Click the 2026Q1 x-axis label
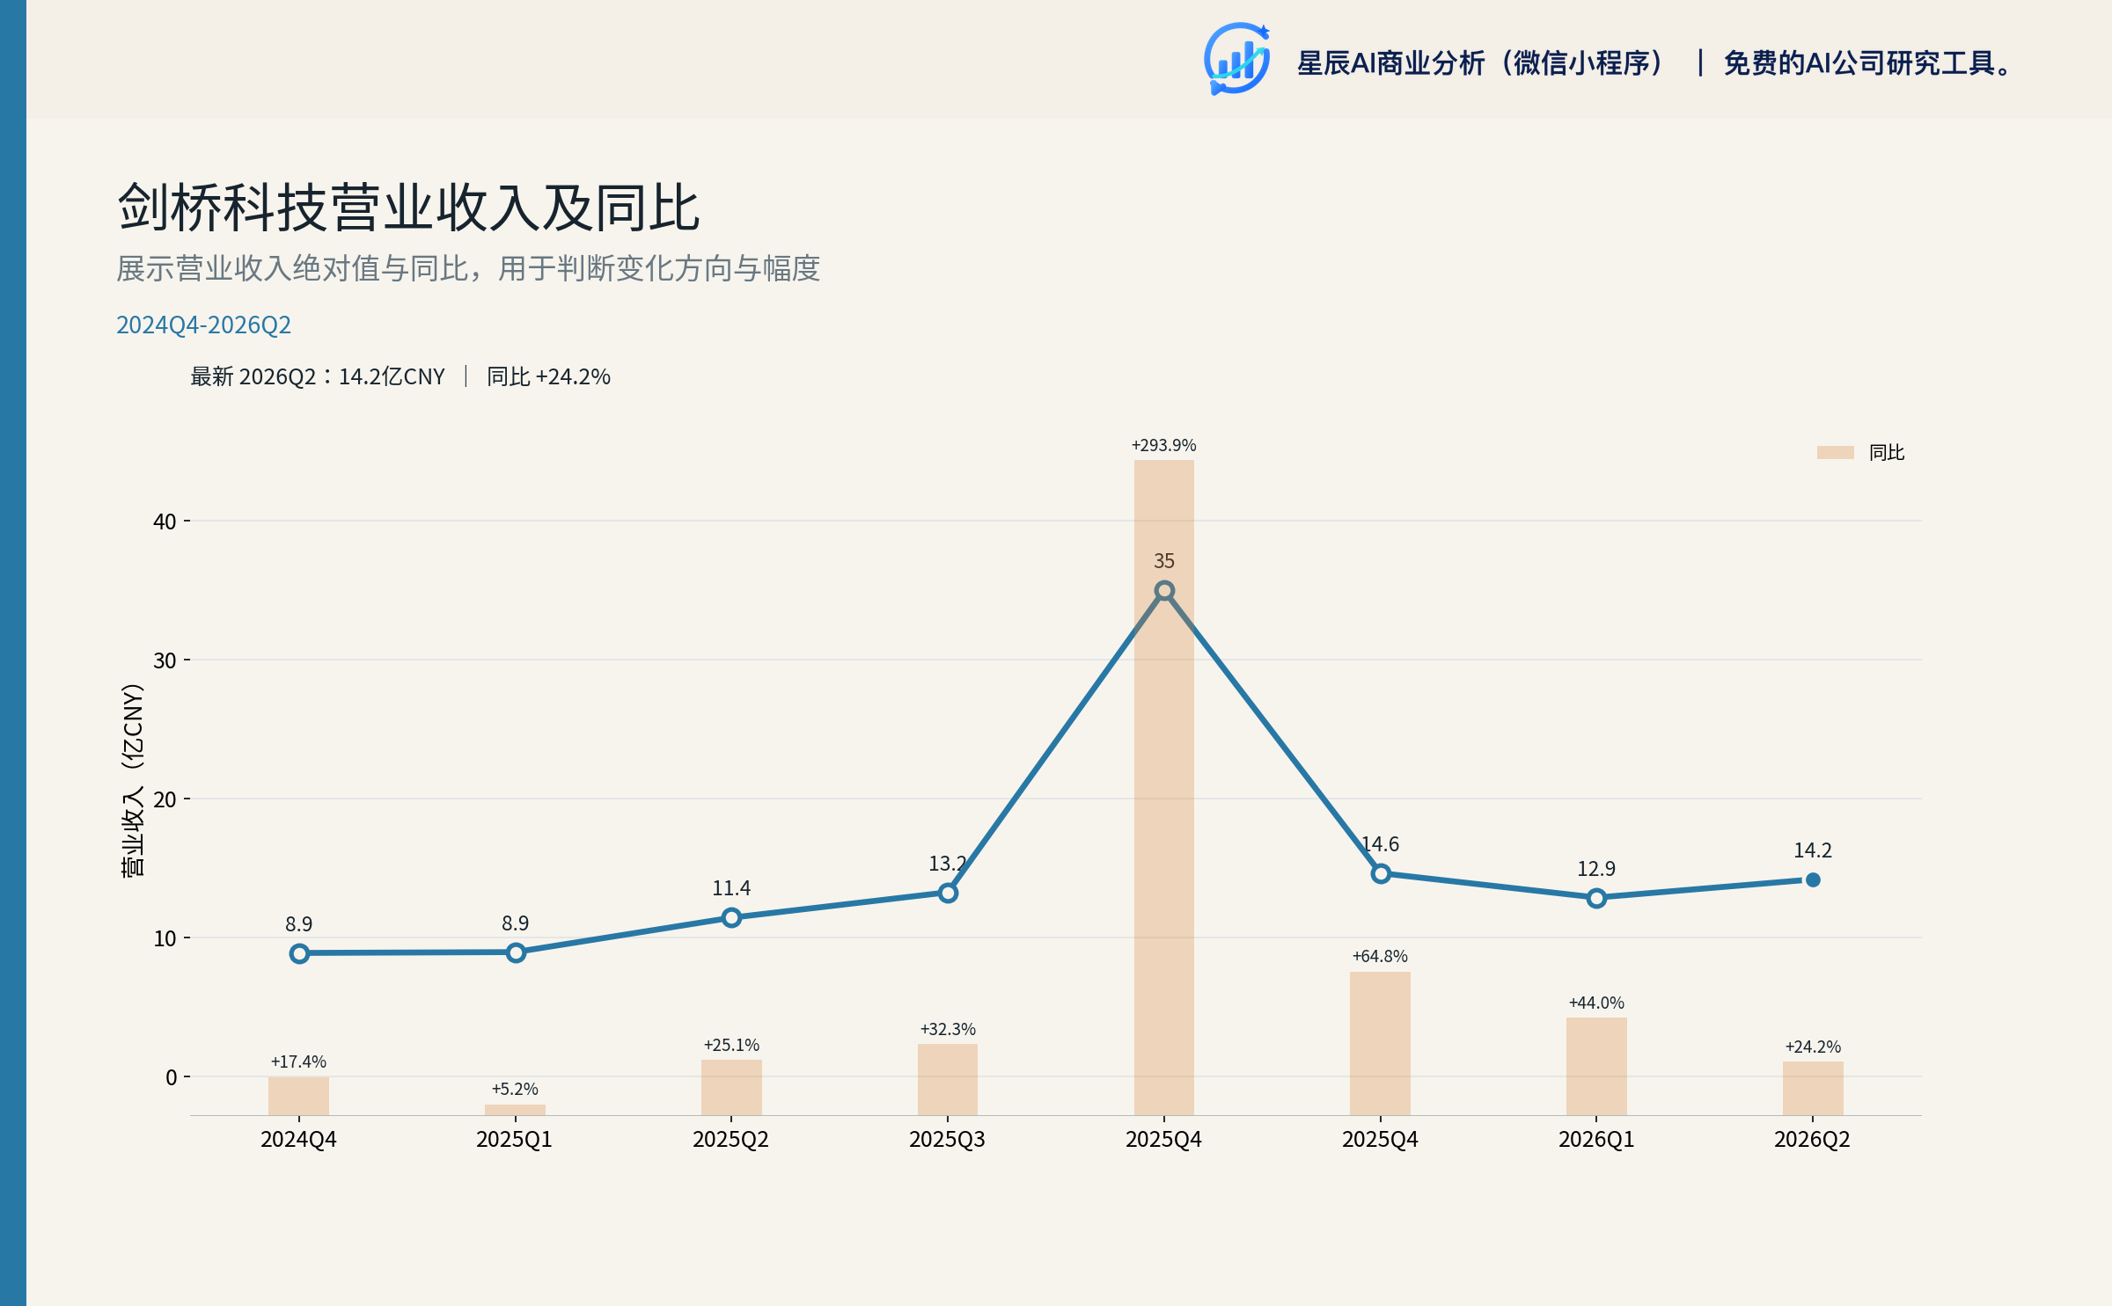 1596,1139
